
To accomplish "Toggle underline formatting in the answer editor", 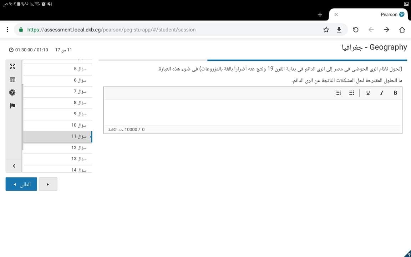I will [368, 93].
